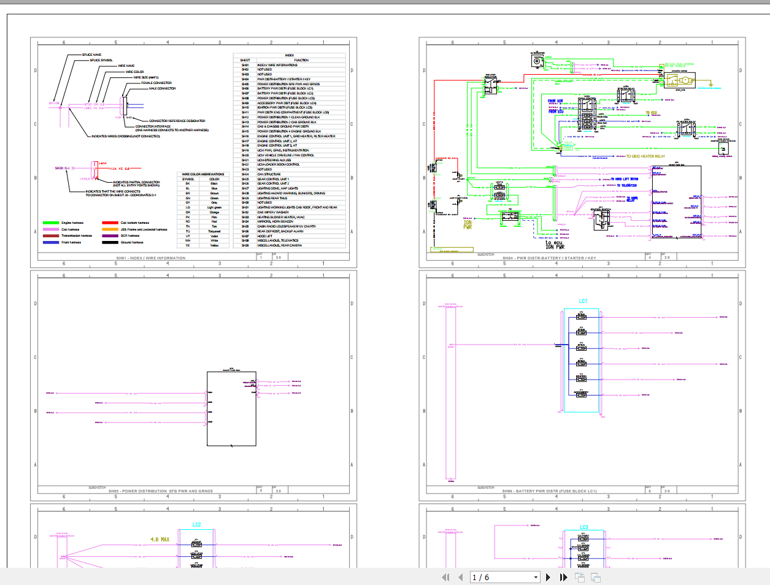The width and height of the screenshot is (770, 585).
Task: Click the left overlapping-windows view icon
Action: pos(580,577)
